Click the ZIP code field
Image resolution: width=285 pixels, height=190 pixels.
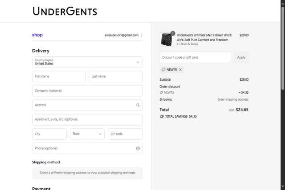tap(125, 134)
